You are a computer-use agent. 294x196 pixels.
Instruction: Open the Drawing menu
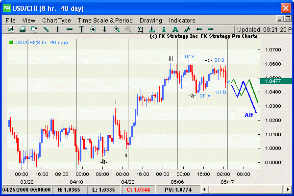pos(151,20)
